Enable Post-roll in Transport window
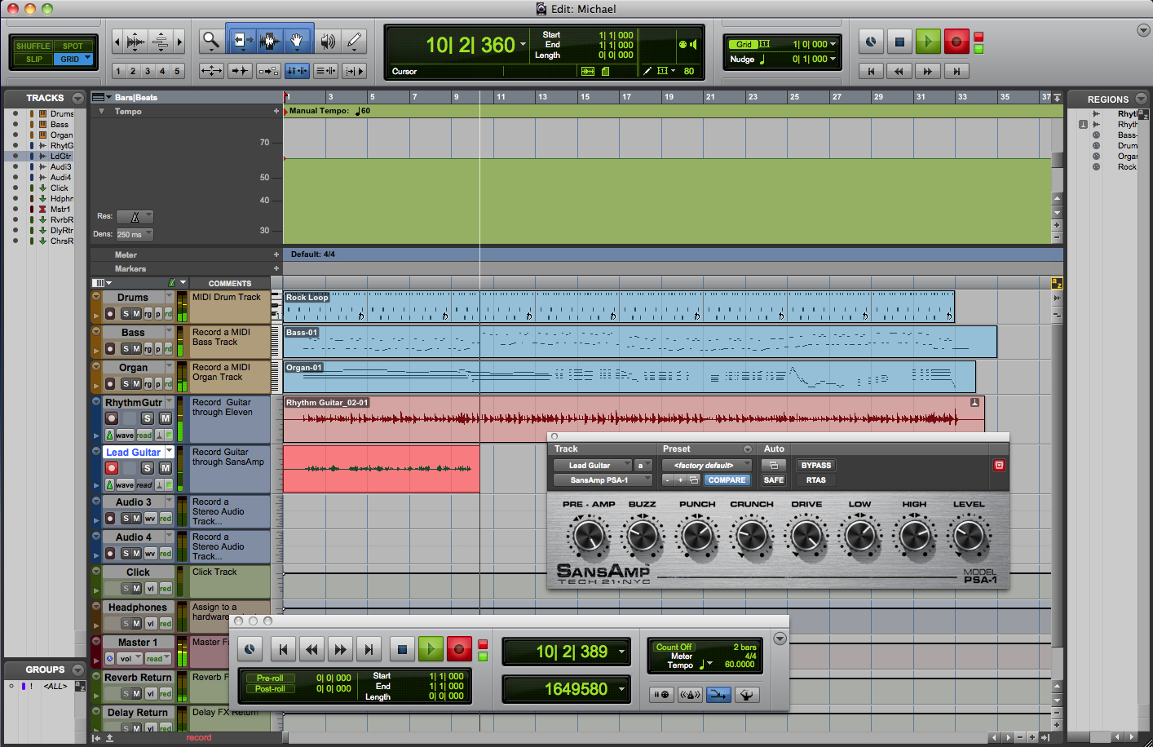1153x747 pixels. tap(270, 688)
